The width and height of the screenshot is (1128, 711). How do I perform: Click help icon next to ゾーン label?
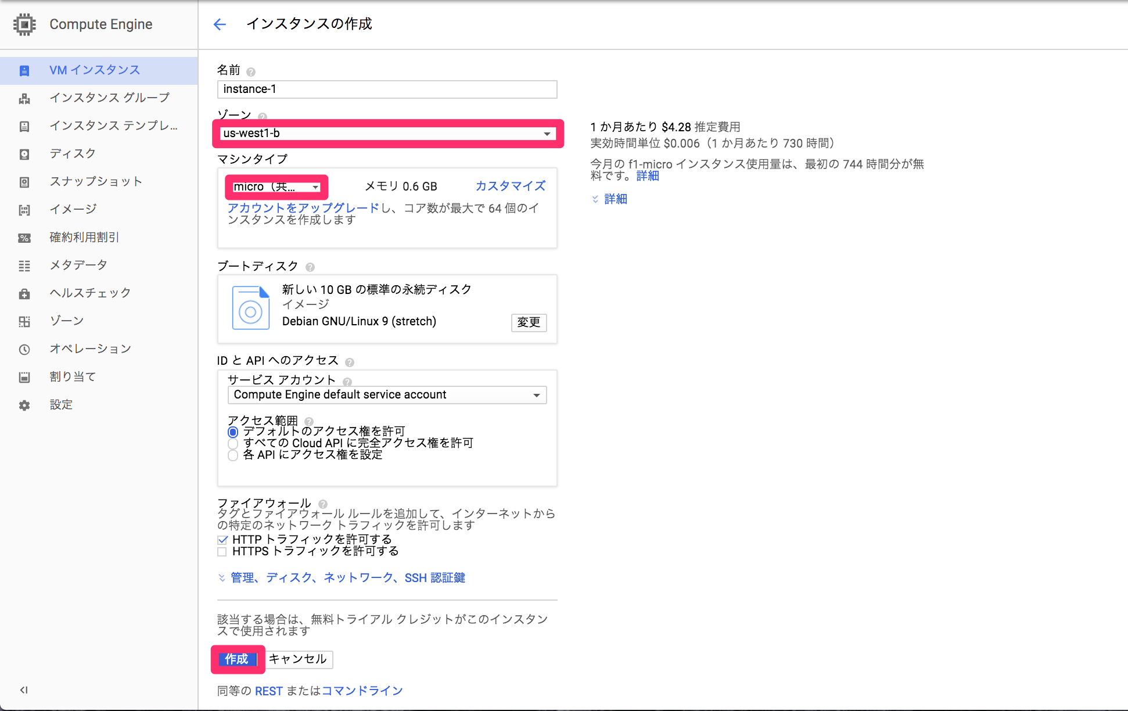pos(263,116)
